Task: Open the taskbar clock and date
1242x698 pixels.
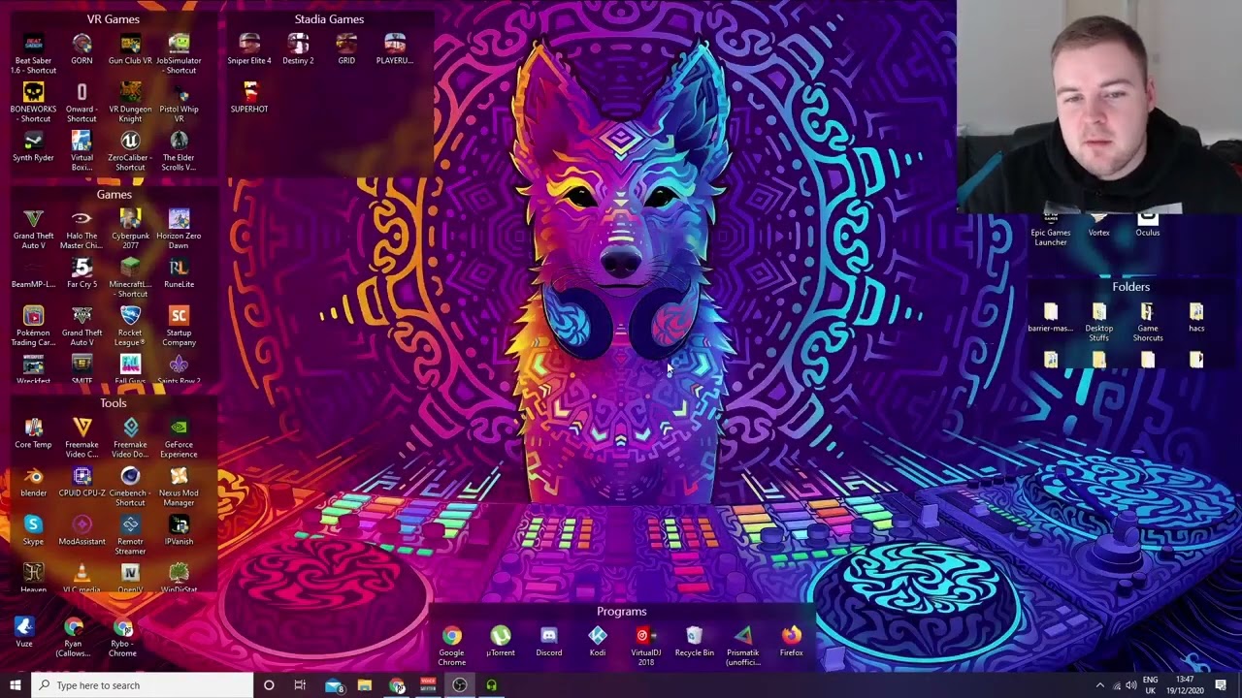Action: (1185, 685)
